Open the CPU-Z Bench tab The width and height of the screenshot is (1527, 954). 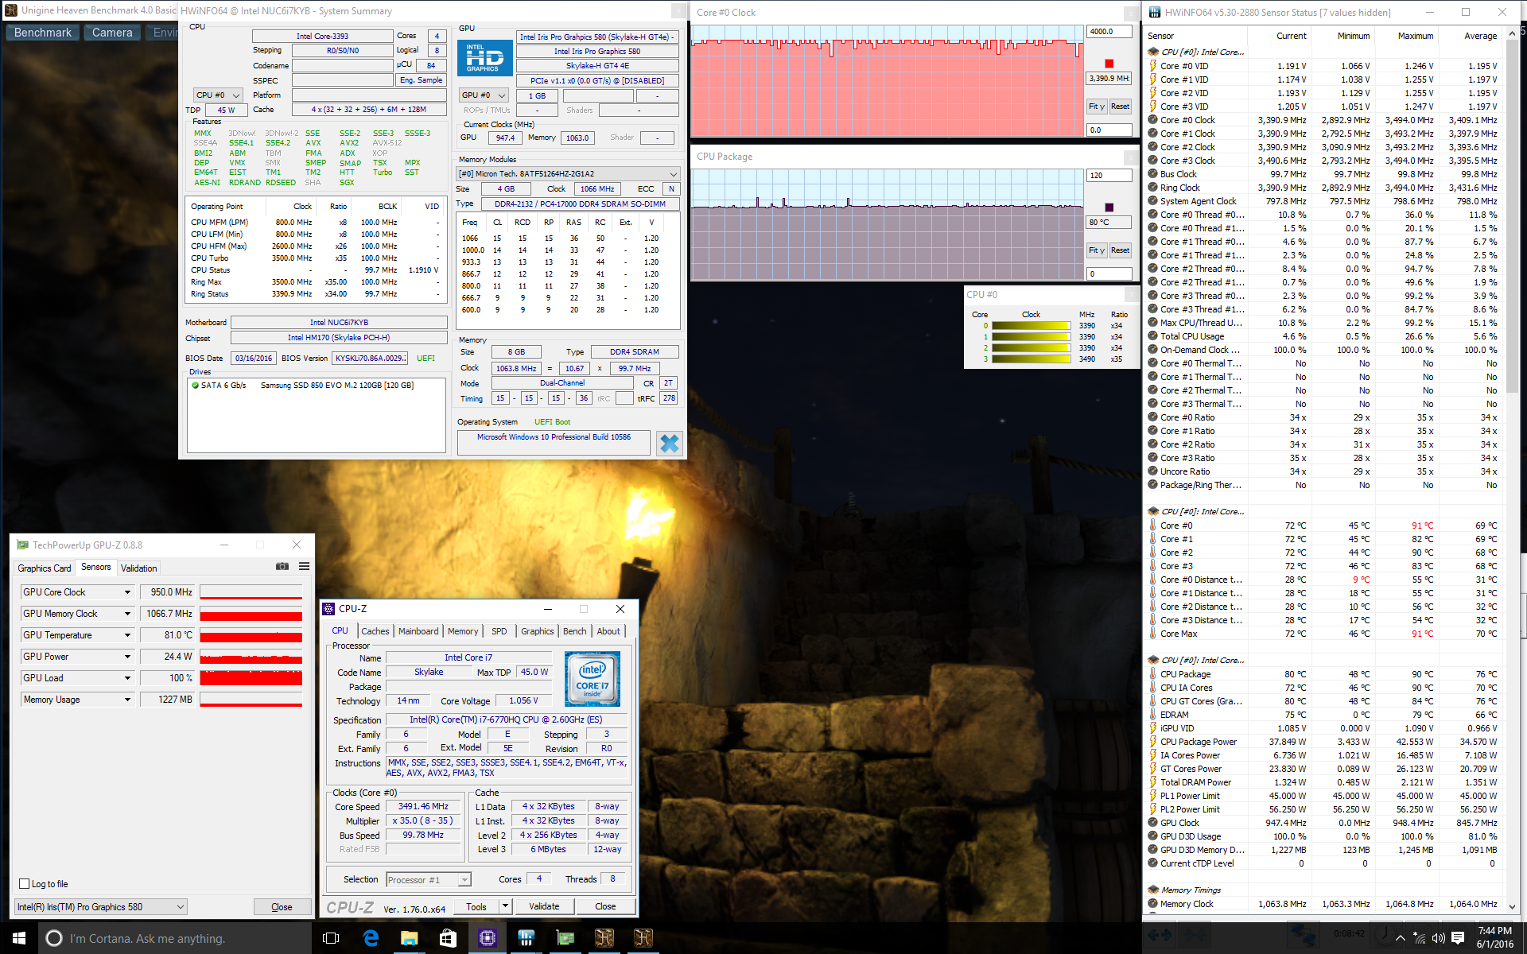click(x=574, y=631)
